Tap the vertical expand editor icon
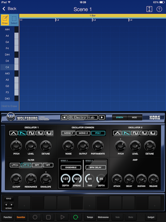The width and height of the screenshot is (166, 222). (149, 9)
